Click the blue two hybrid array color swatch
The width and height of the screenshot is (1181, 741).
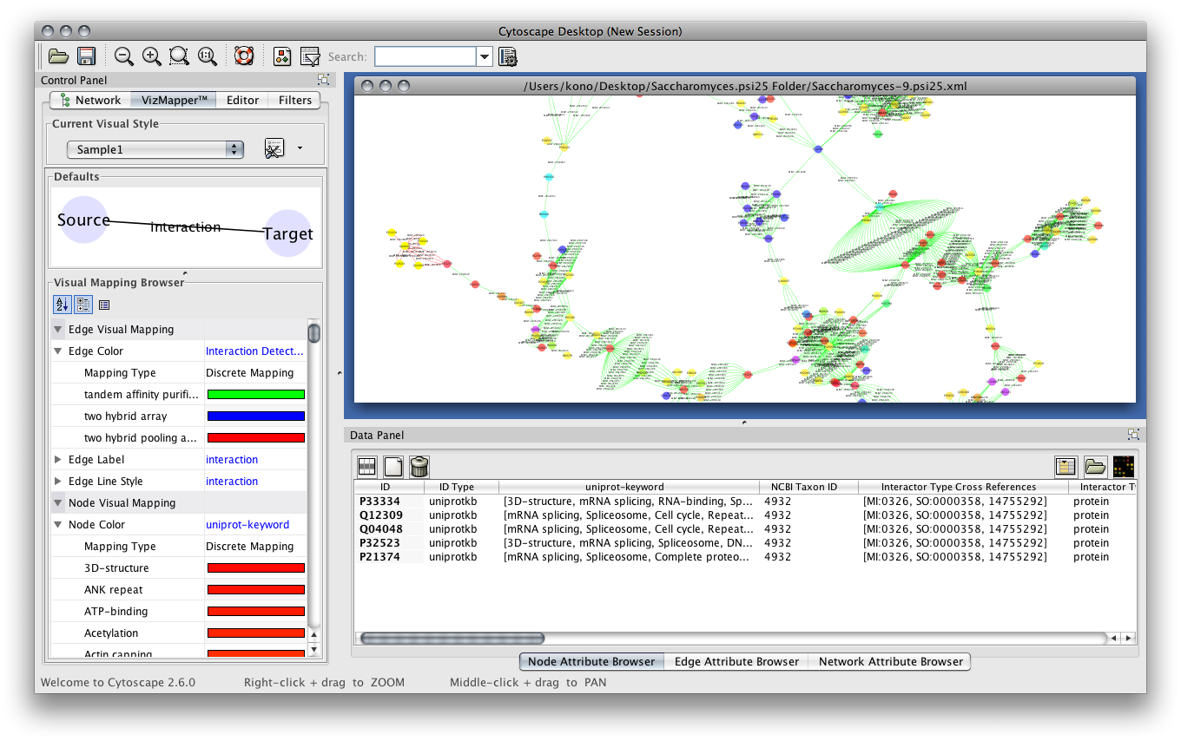(x=255, y=416)
